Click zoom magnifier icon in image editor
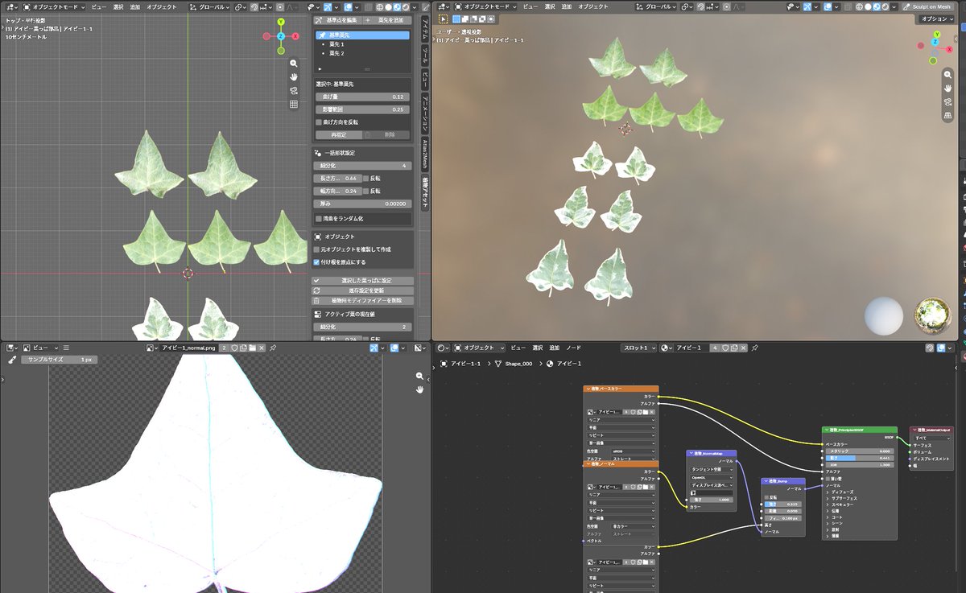This screenshot has height=593, width=966. click(x=419, y=376)
